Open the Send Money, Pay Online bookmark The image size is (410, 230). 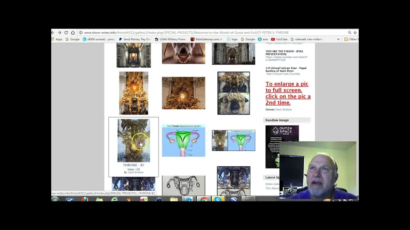[x=135, y=39]
